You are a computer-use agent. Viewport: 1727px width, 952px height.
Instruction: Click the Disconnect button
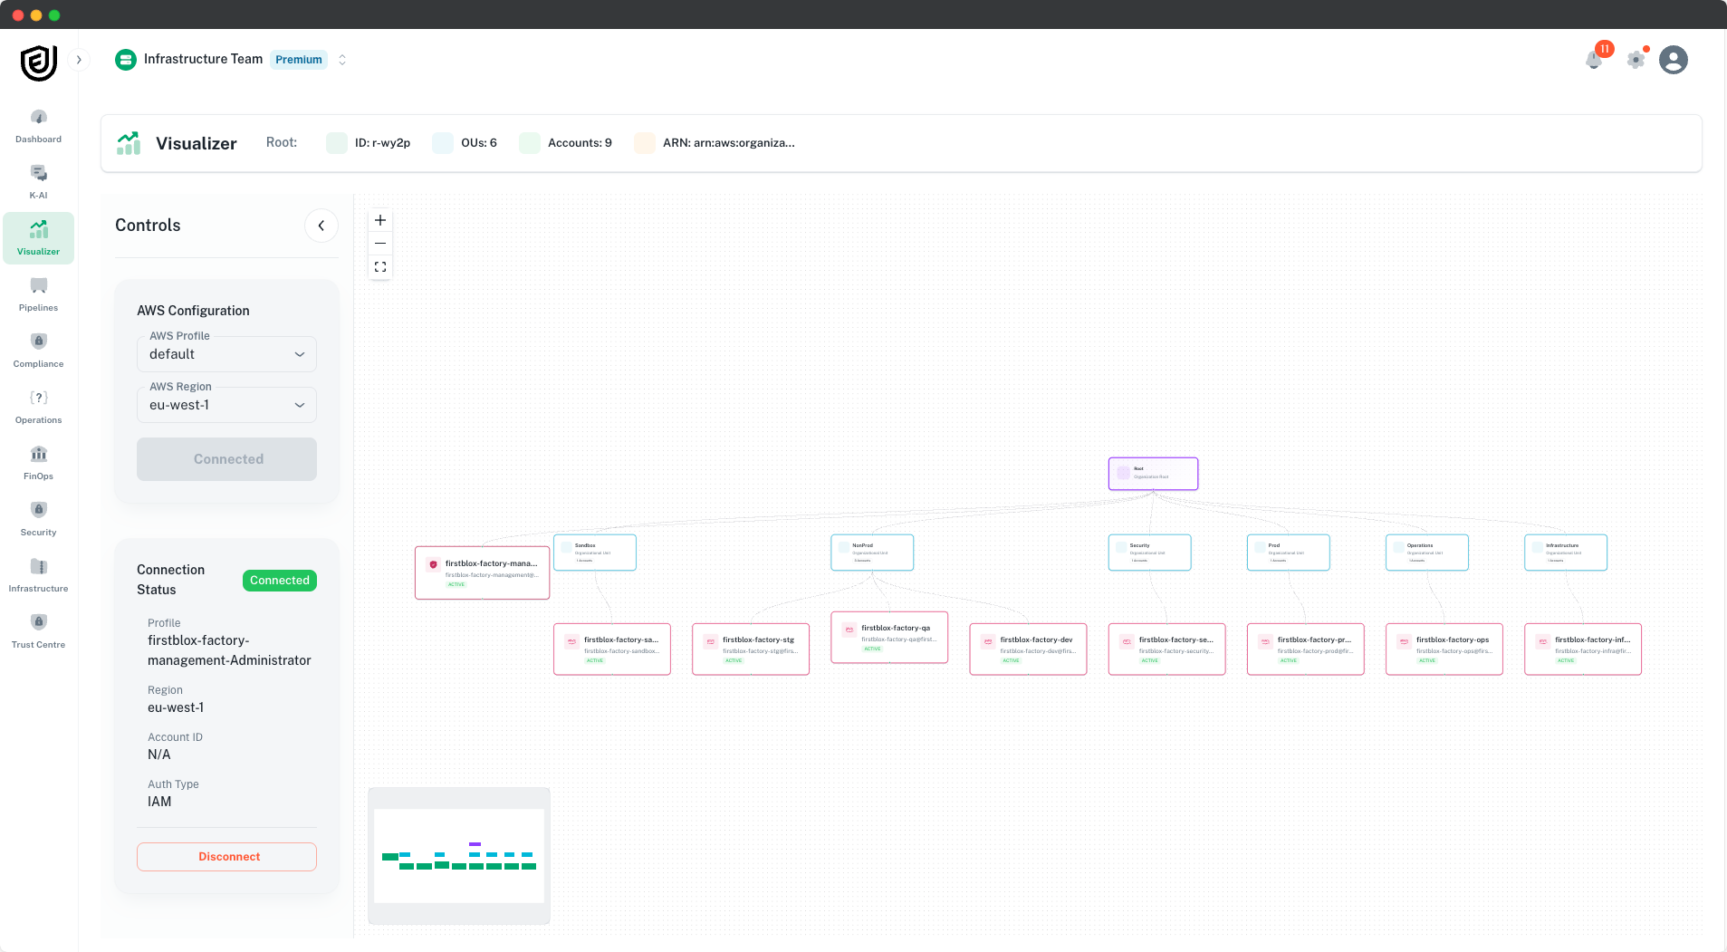pyautogui.click(x=225, y=856)
